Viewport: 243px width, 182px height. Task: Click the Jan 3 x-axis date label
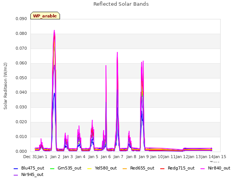[68, 157]
